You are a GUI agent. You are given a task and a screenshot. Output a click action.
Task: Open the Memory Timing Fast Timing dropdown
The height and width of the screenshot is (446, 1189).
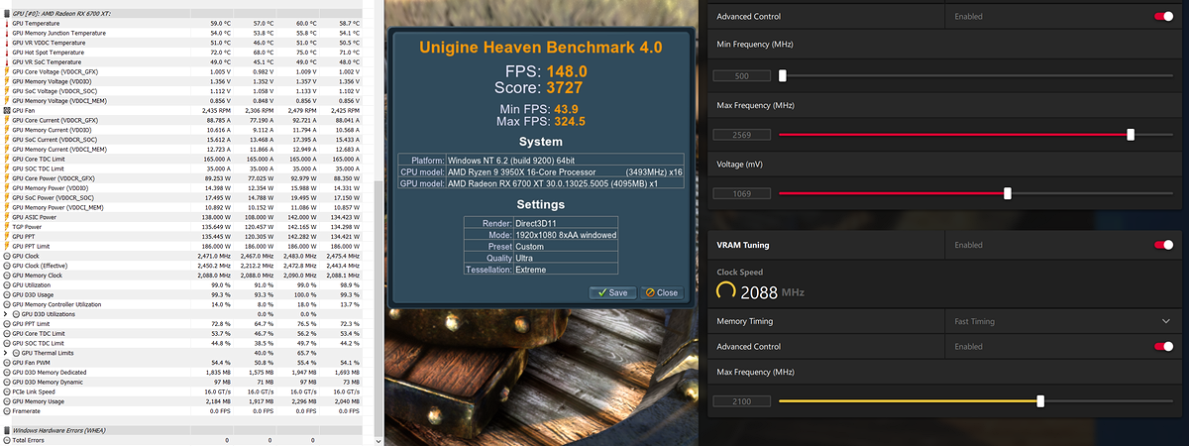point(1063,321)
